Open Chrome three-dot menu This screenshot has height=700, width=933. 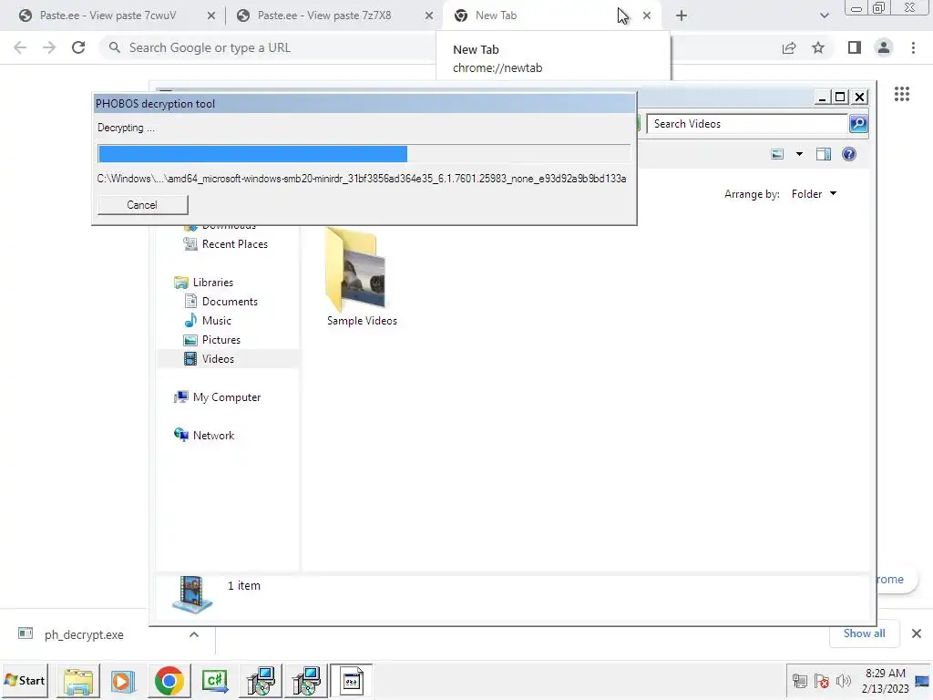(x=913, y=47)
